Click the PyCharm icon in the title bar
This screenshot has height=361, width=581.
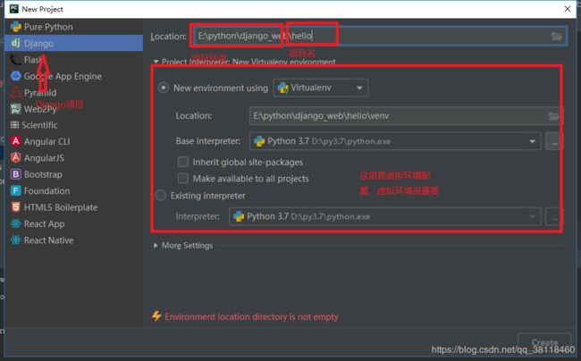[x=14, y=9]
